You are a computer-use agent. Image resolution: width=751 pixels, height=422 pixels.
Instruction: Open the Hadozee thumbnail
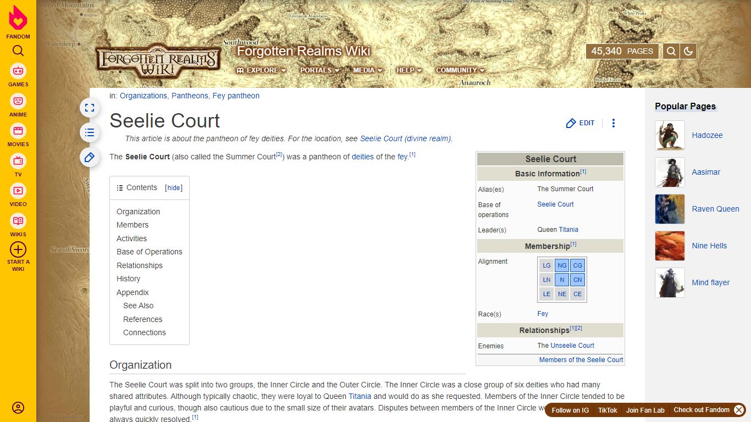point(670,135)
